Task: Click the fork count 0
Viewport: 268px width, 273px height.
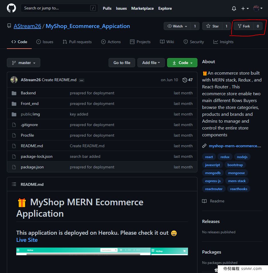Action: 258,26
